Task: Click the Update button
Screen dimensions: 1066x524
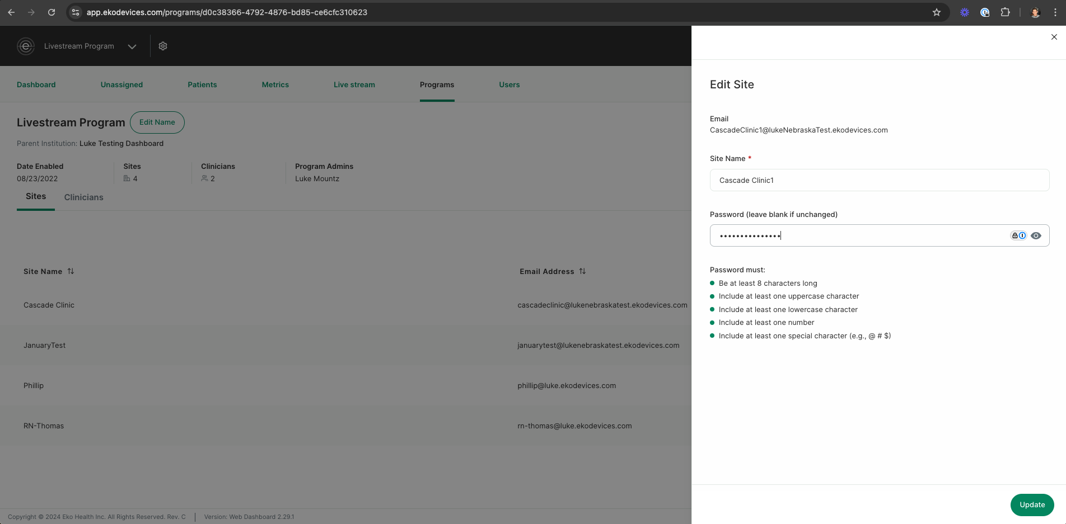Action: pyautogui.click(x=1032, y=504)
